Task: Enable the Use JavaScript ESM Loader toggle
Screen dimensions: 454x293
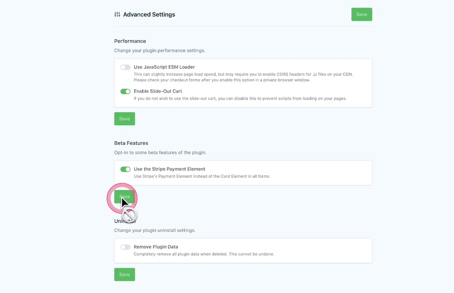Action: pos(124,67)
